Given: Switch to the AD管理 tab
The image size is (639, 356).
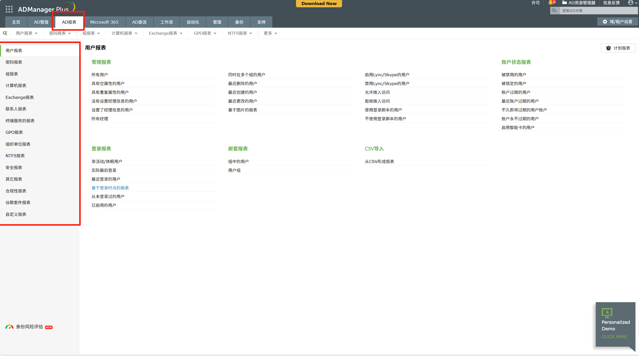Looking at the screenshot, I should pos(41,22).
